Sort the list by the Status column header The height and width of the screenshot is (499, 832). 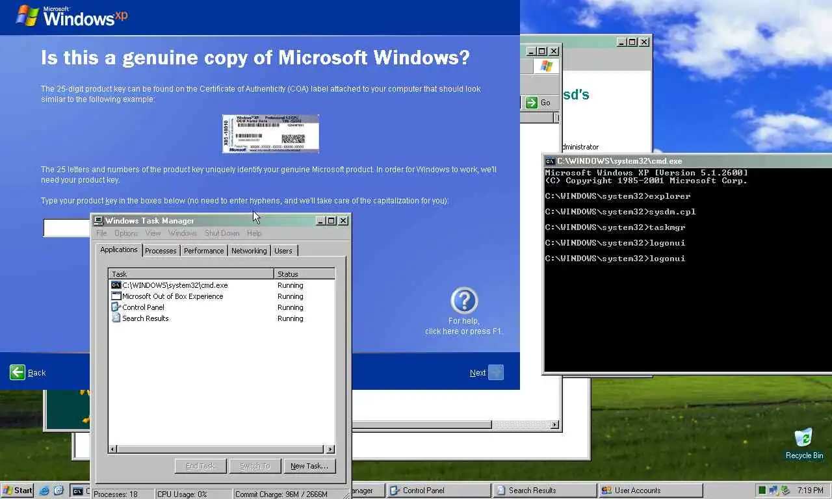[x=304, y=274]
